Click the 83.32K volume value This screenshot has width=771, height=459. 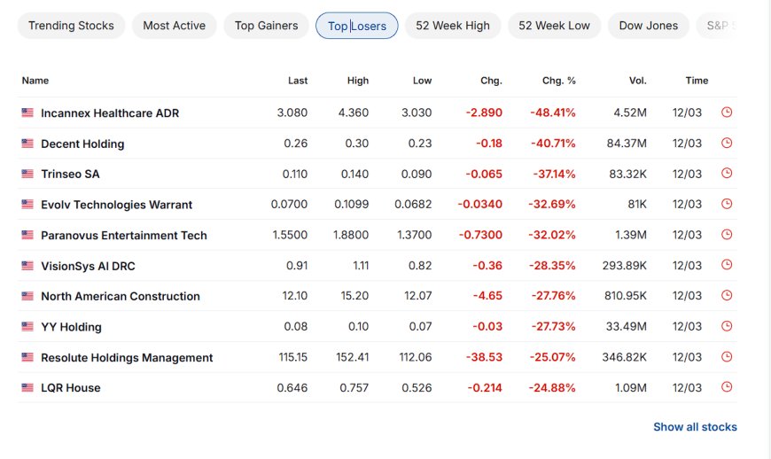pos(628,174)
